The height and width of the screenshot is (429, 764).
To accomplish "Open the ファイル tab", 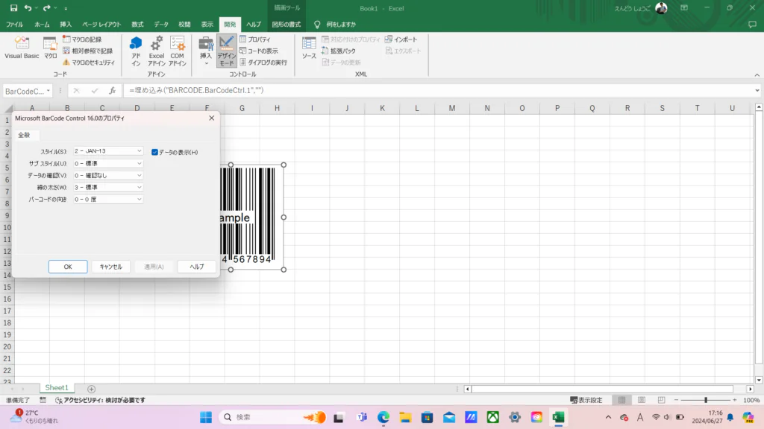I will tap(15, 25).
